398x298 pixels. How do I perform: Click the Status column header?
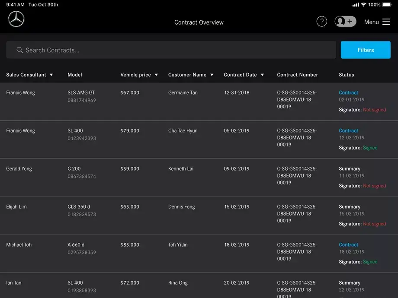[x=346, y=75]
